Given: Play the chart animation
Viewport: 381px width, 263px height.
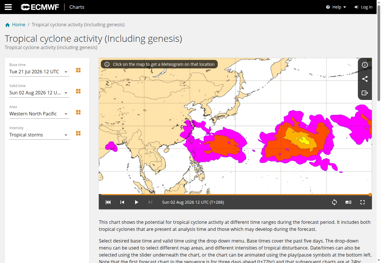Looking at the screenshot, I should [x=136, y=202].
